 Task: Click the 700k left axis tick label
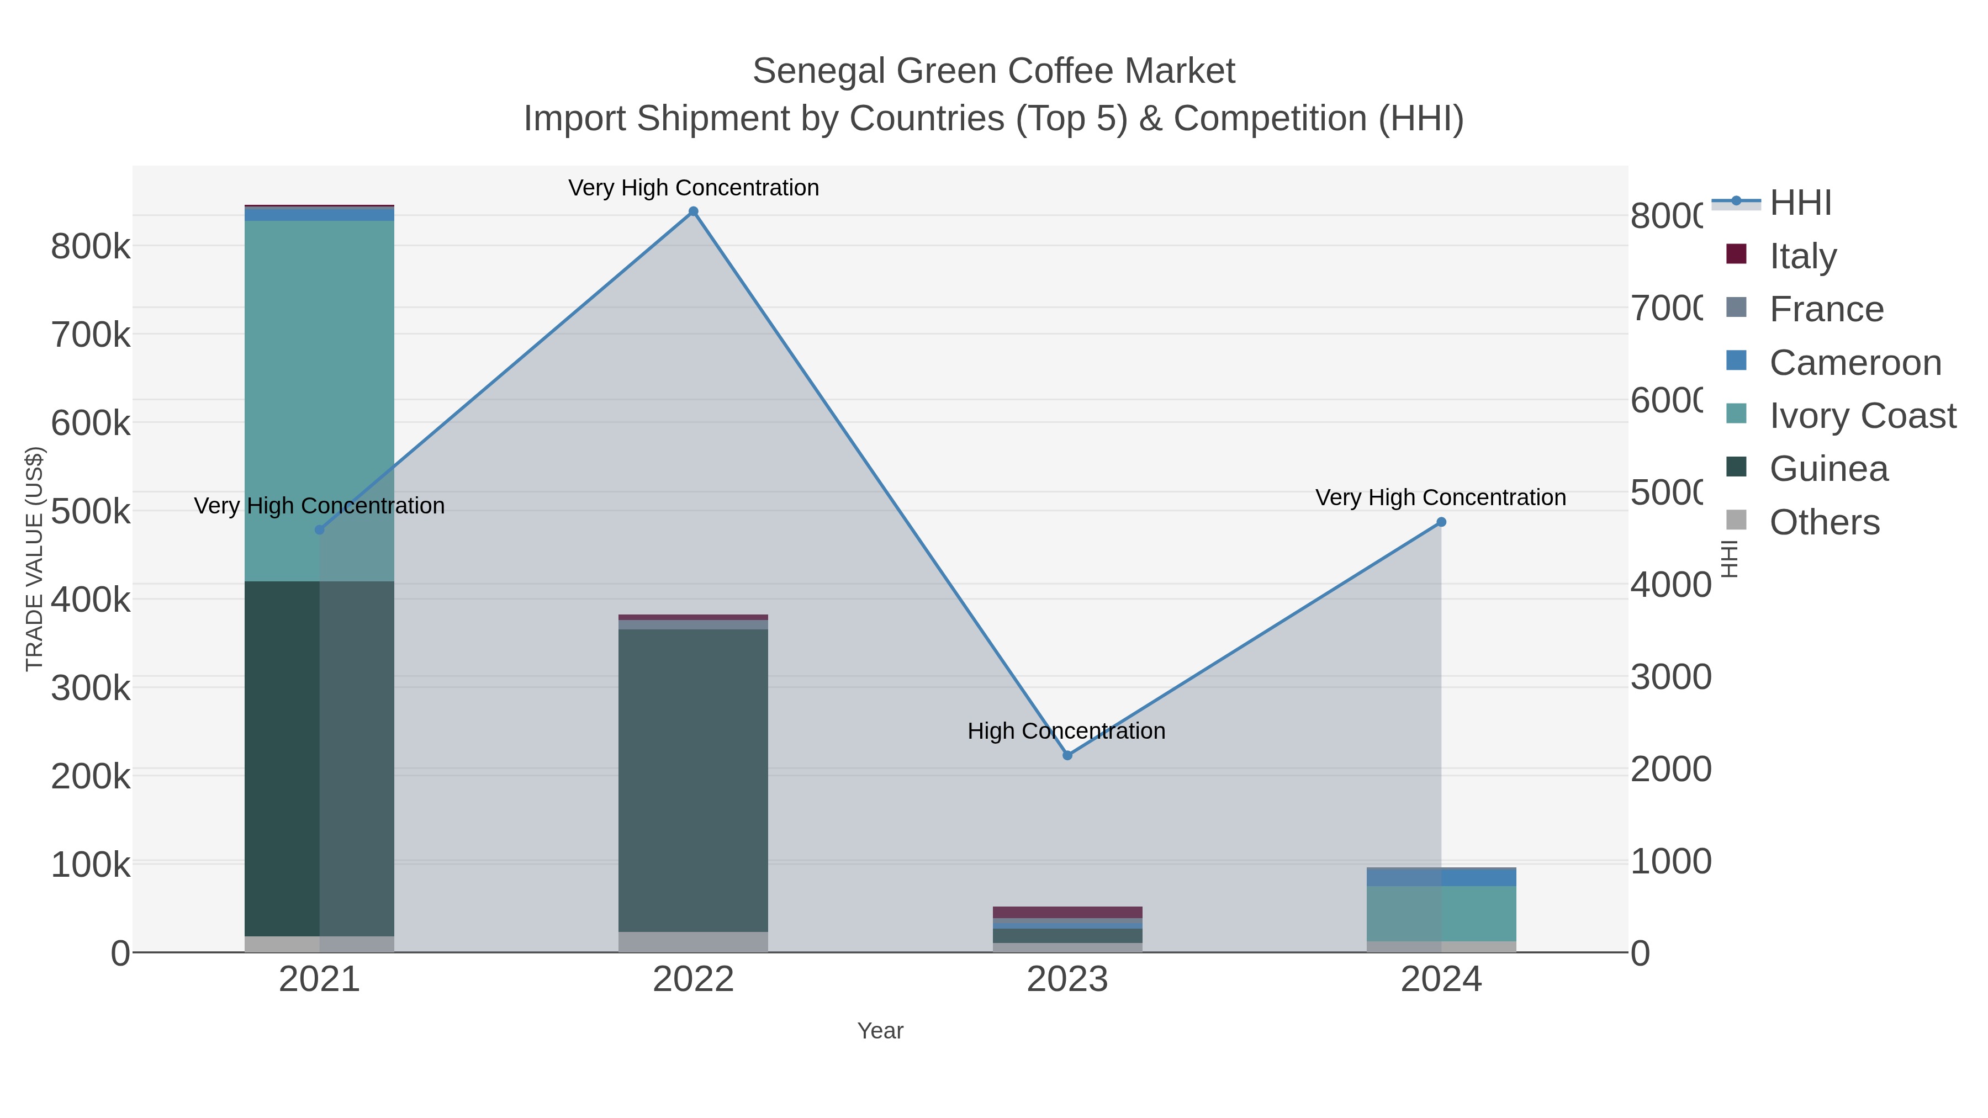91,335
